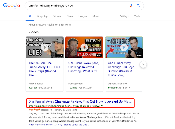Click the Miles Beckler channel name
This screenshot has width=175, height=129.
click(36, 84)
